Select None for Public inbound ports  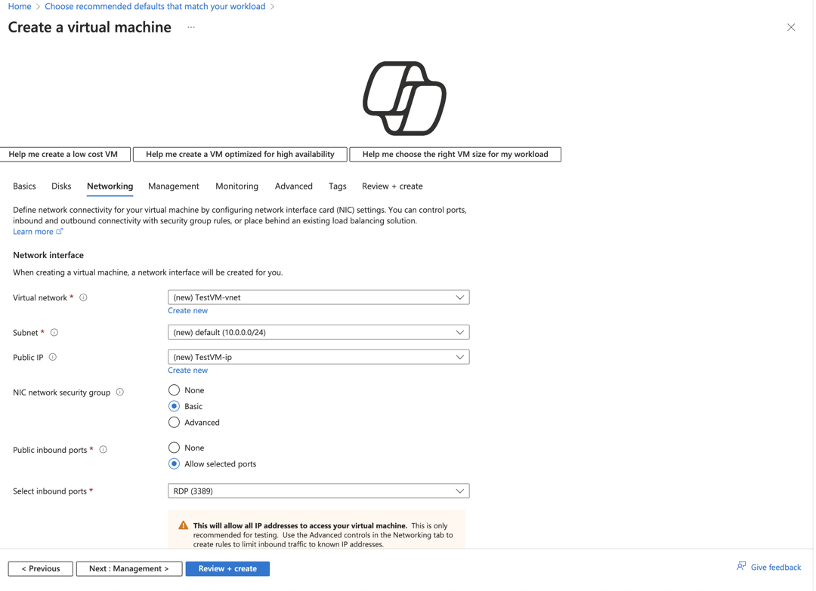click(x=174, y=448)
